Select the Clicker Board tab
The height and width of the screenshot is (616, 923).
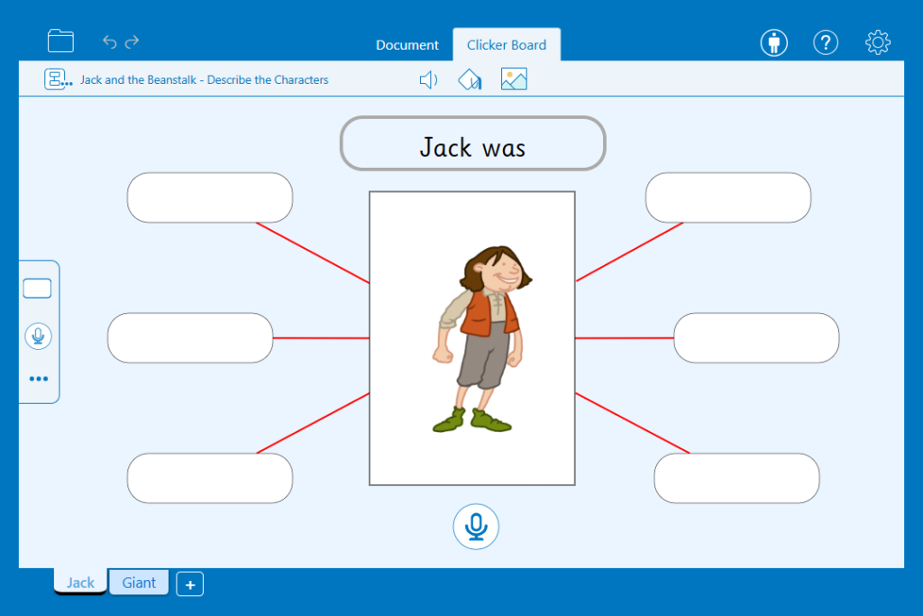coord(507,45)
